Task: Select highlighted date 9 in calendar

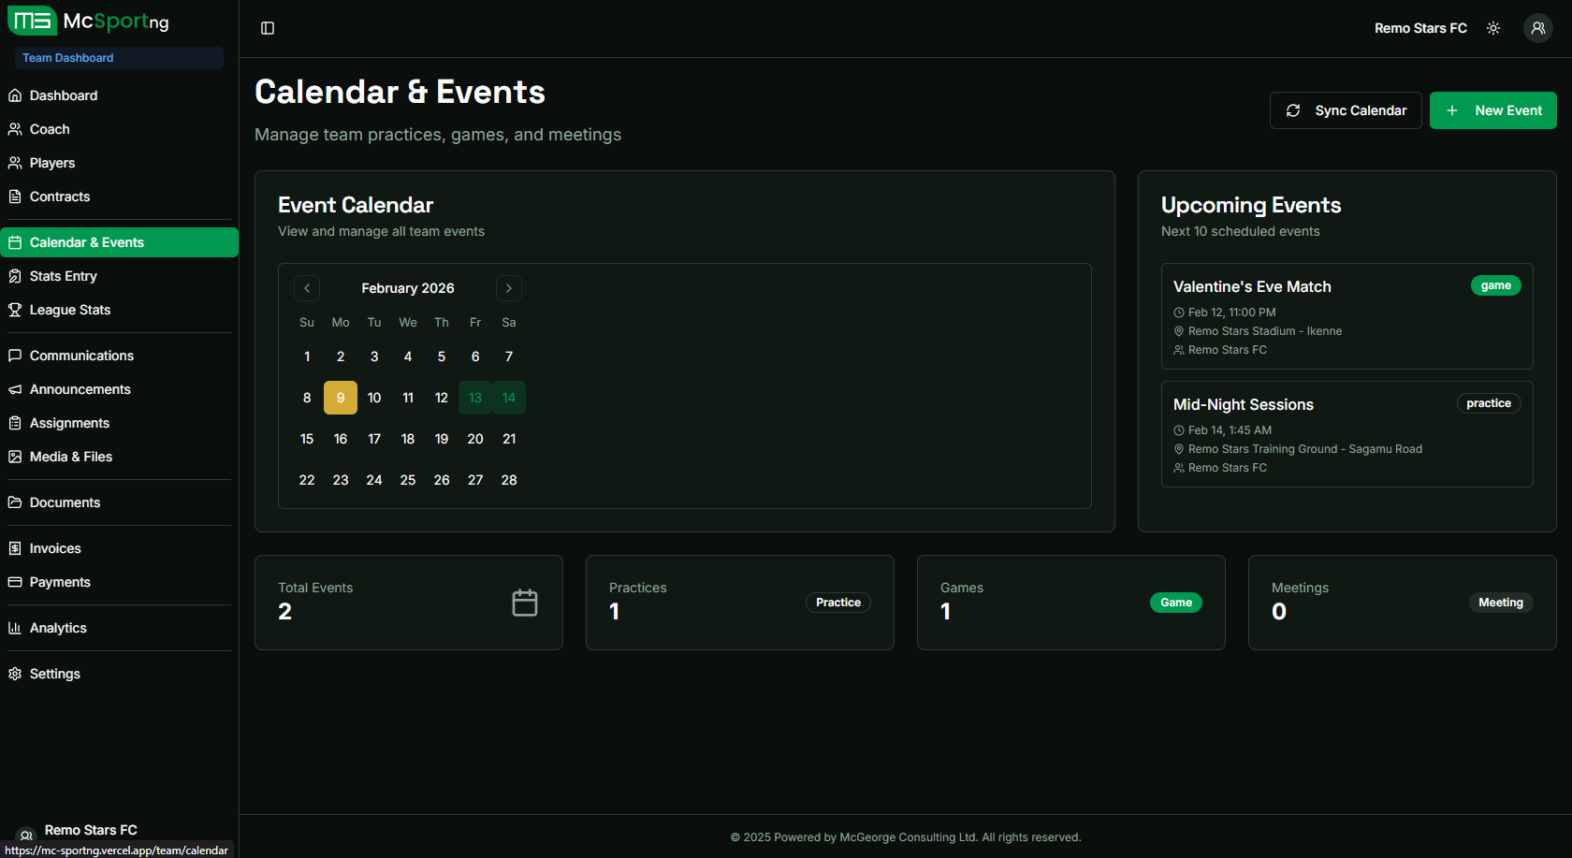Action: coord(341,398)
